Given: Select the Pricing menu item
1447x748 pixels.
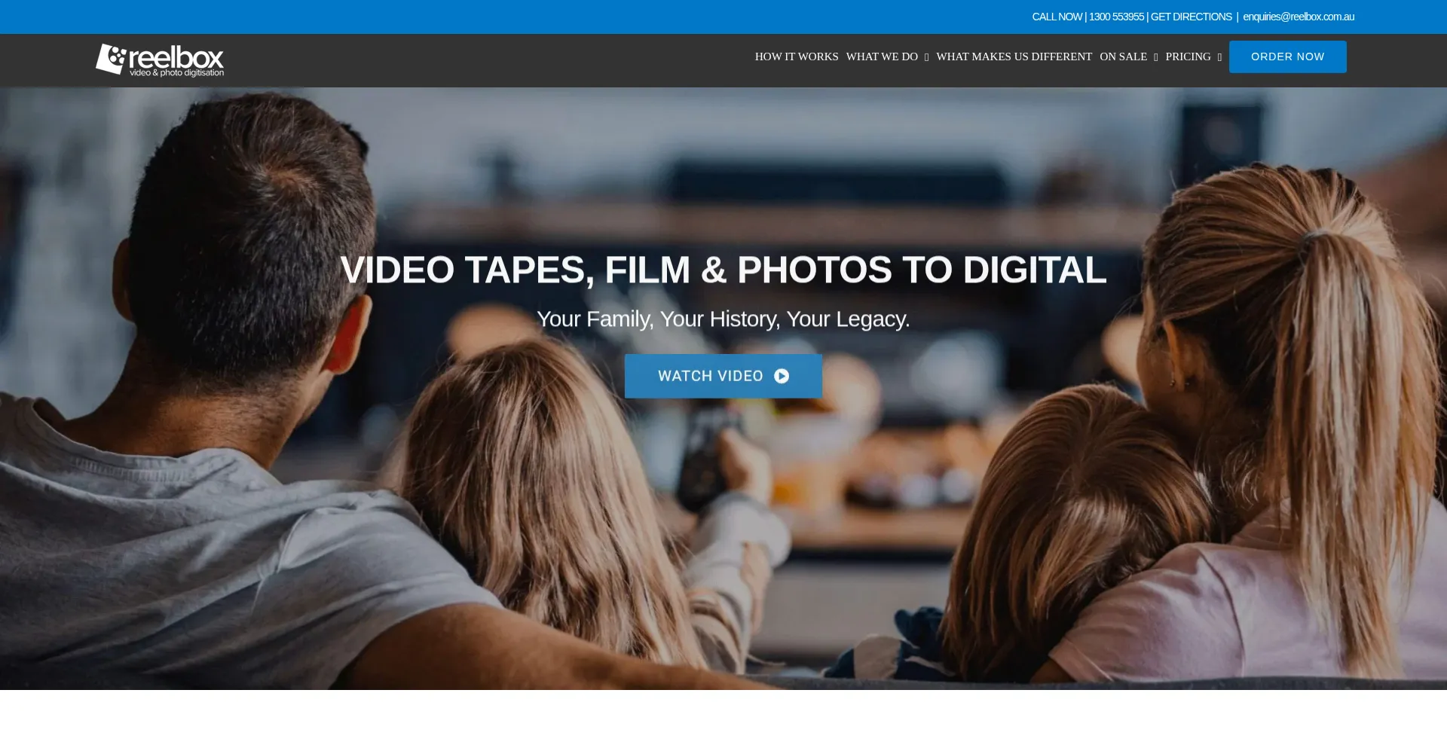Looking at the screenshot, I should point(1188,56).
